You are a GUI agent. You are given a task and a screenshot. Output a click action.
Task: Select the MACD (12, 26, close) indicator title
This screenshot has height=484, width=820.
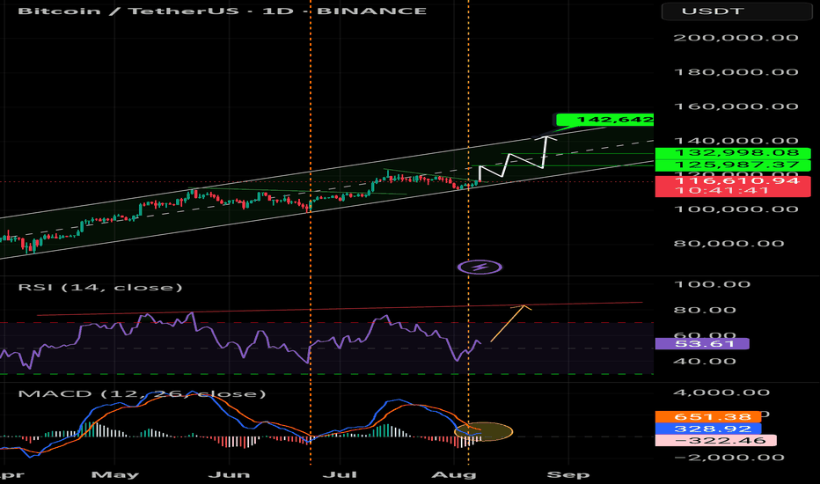coord(142,393)
